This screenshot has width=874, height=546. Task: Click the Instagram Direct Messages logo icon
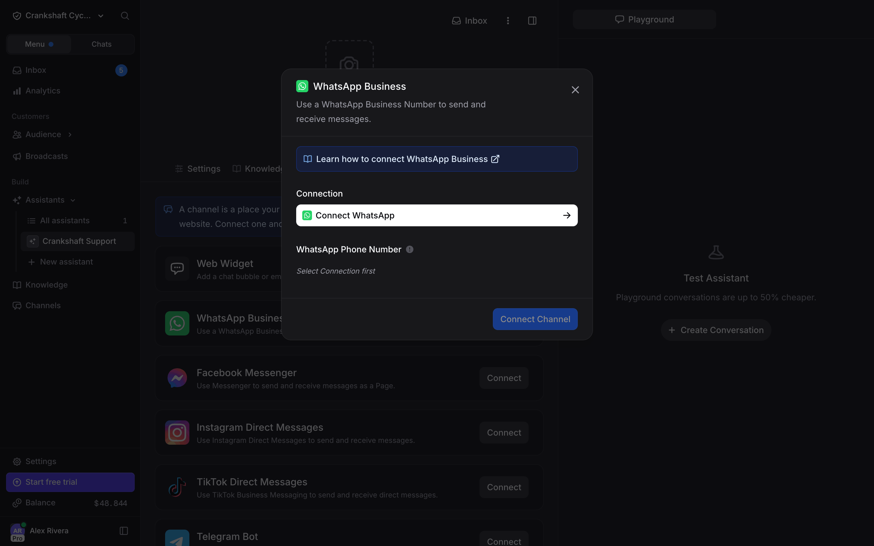pos(177,433)
